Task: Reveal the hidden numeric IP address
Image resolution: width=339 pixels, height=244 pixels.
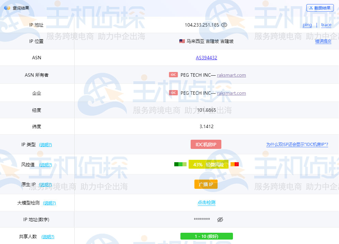Action: pos(220,220)
